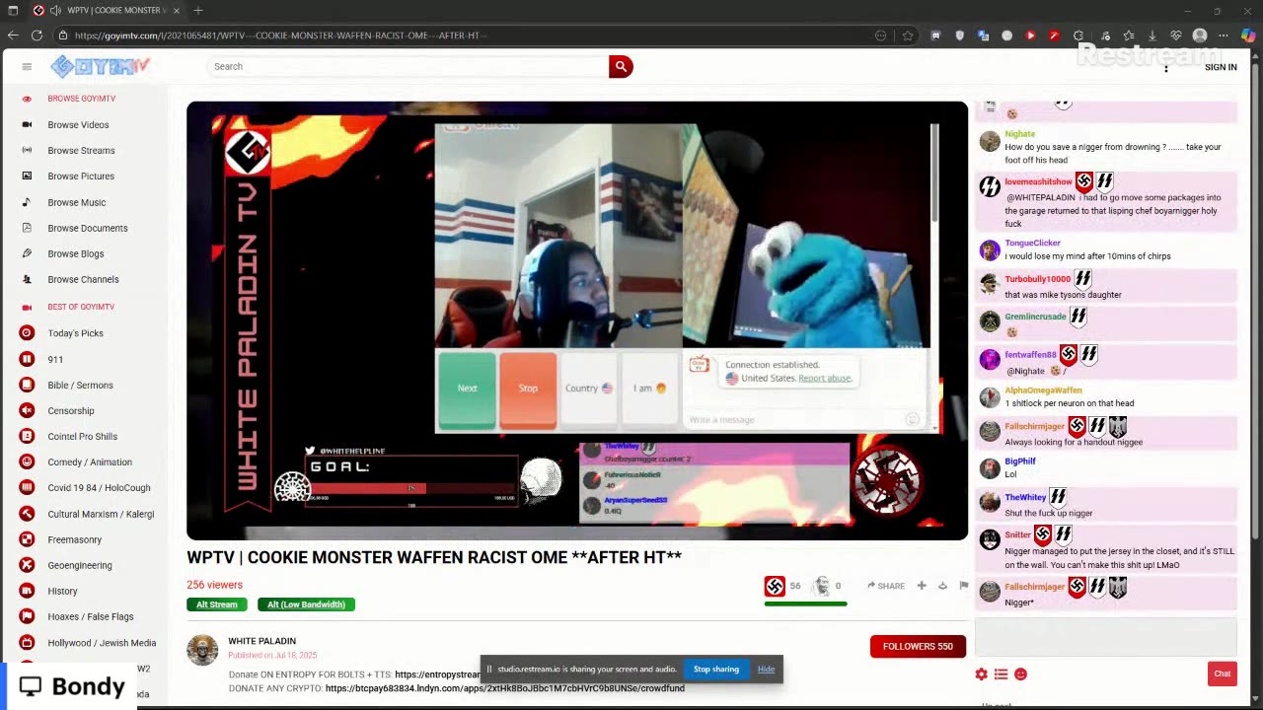Open the History category
Screen dimensions: 1263x710
click(62, 591)
